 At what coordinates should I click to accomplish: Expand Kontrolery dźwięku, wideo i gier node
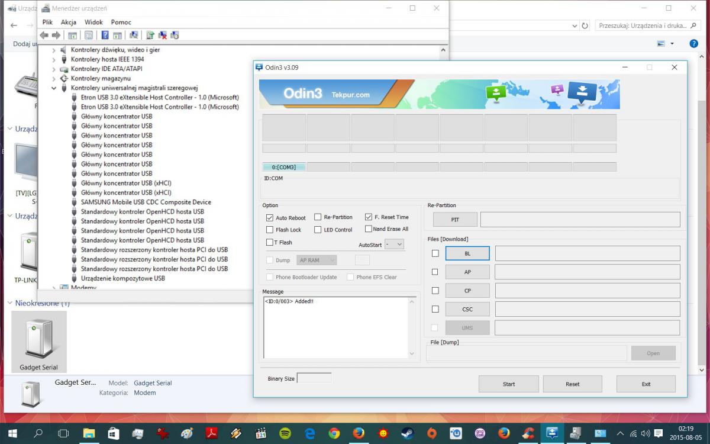pyautogui.click(x=54, y=50)
